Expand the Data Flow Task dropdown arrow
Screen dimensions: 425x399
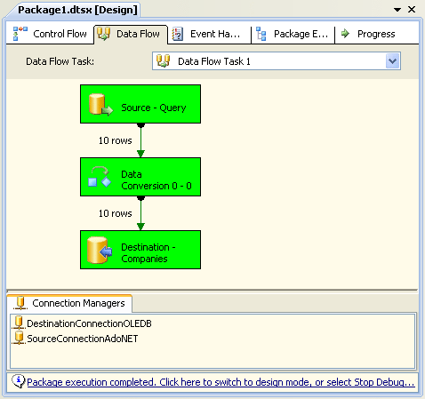click(x=392, y=61)
